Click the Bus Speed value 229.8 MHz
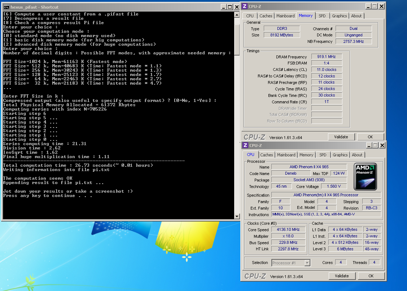This screenshot has width=407, height=291. point(288,242)
